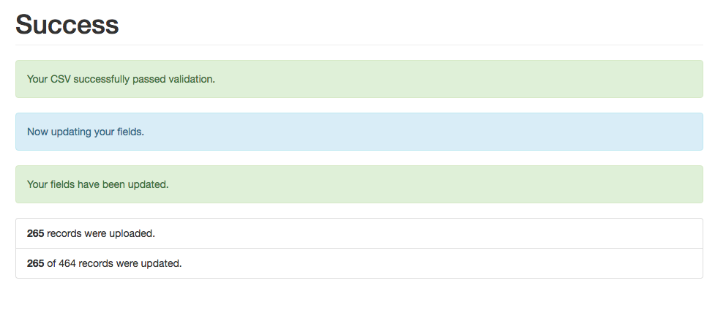This screenshot has width=726, height=313.
Task: Click the word Your in first green alert
Action: pos(37,79)
